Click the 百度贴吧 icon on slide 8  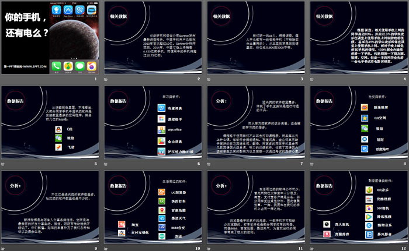click(364, 149)
